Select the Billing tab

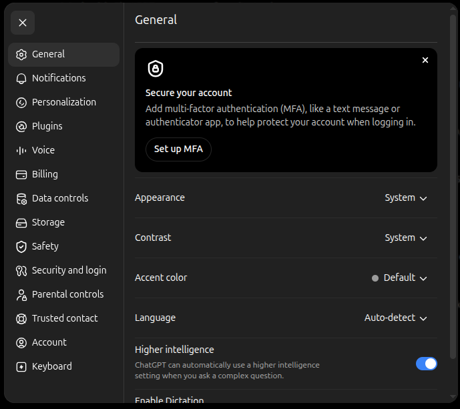point(63,174)
